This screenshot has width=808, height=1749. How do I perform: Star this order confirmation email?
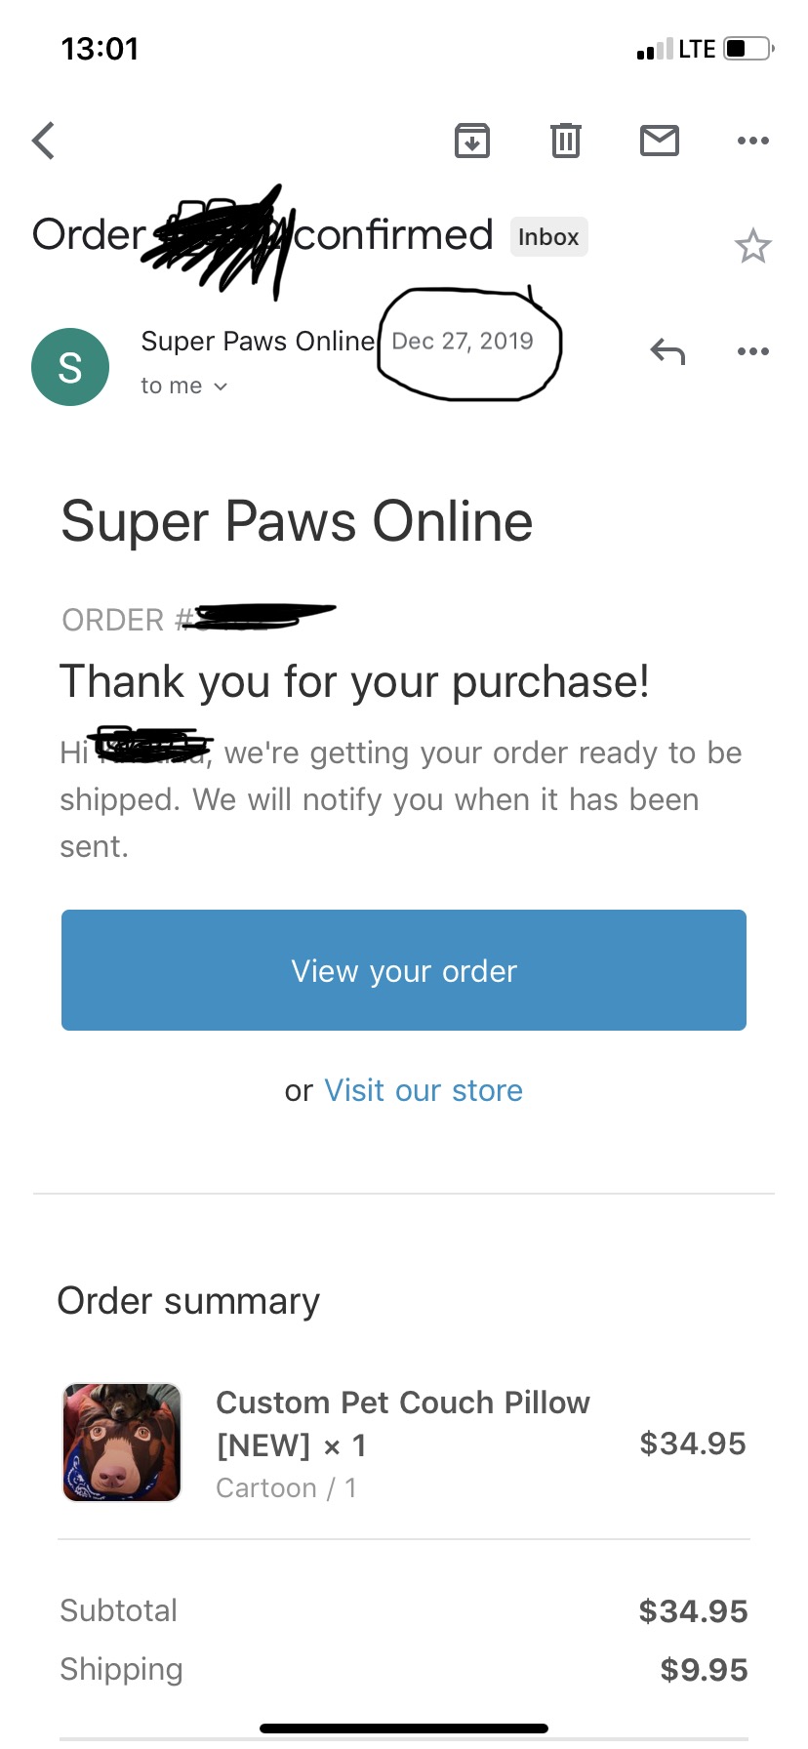point(752,246)
